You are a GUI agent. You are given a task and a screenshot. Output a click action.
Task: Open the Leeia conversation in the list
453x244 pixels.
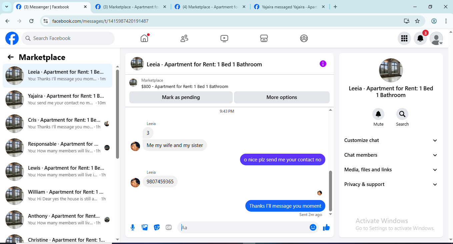tap(57, 76)
